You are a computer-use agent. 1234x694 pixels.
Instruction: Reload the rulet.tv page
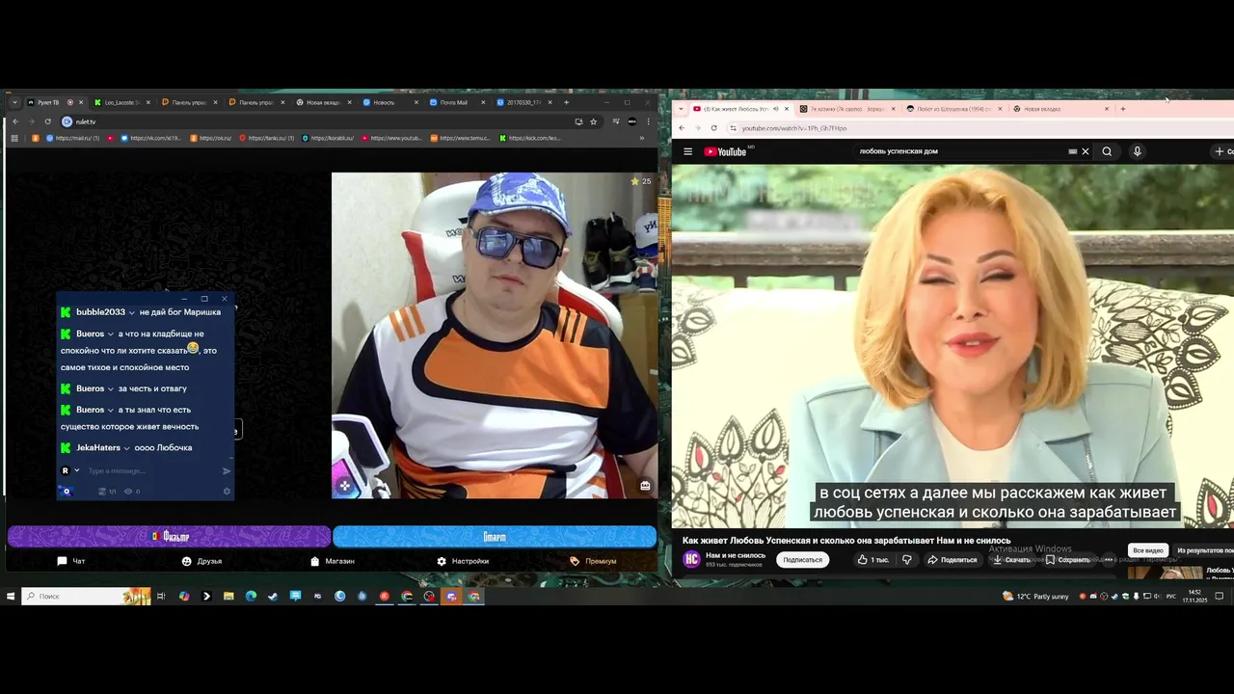47,121
